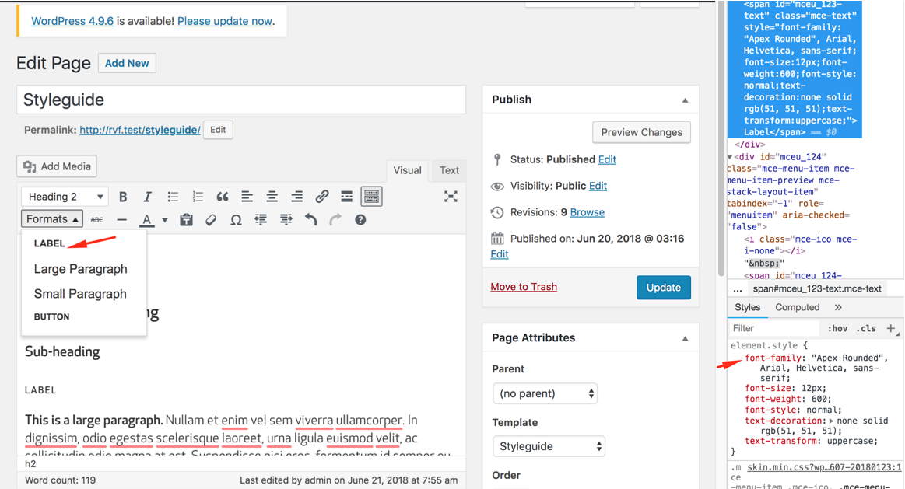This screenshot has height=489, width=905.
Task: Browse the page revisions
Action: coord(587,212)
